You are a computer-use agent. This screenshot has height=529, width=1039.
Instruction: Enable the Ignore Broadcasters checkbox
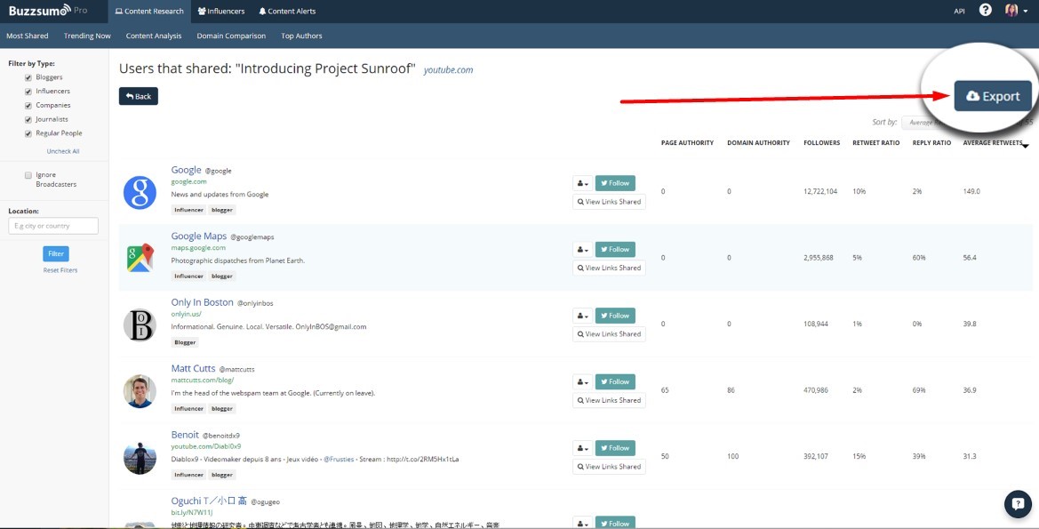point(28,176)
